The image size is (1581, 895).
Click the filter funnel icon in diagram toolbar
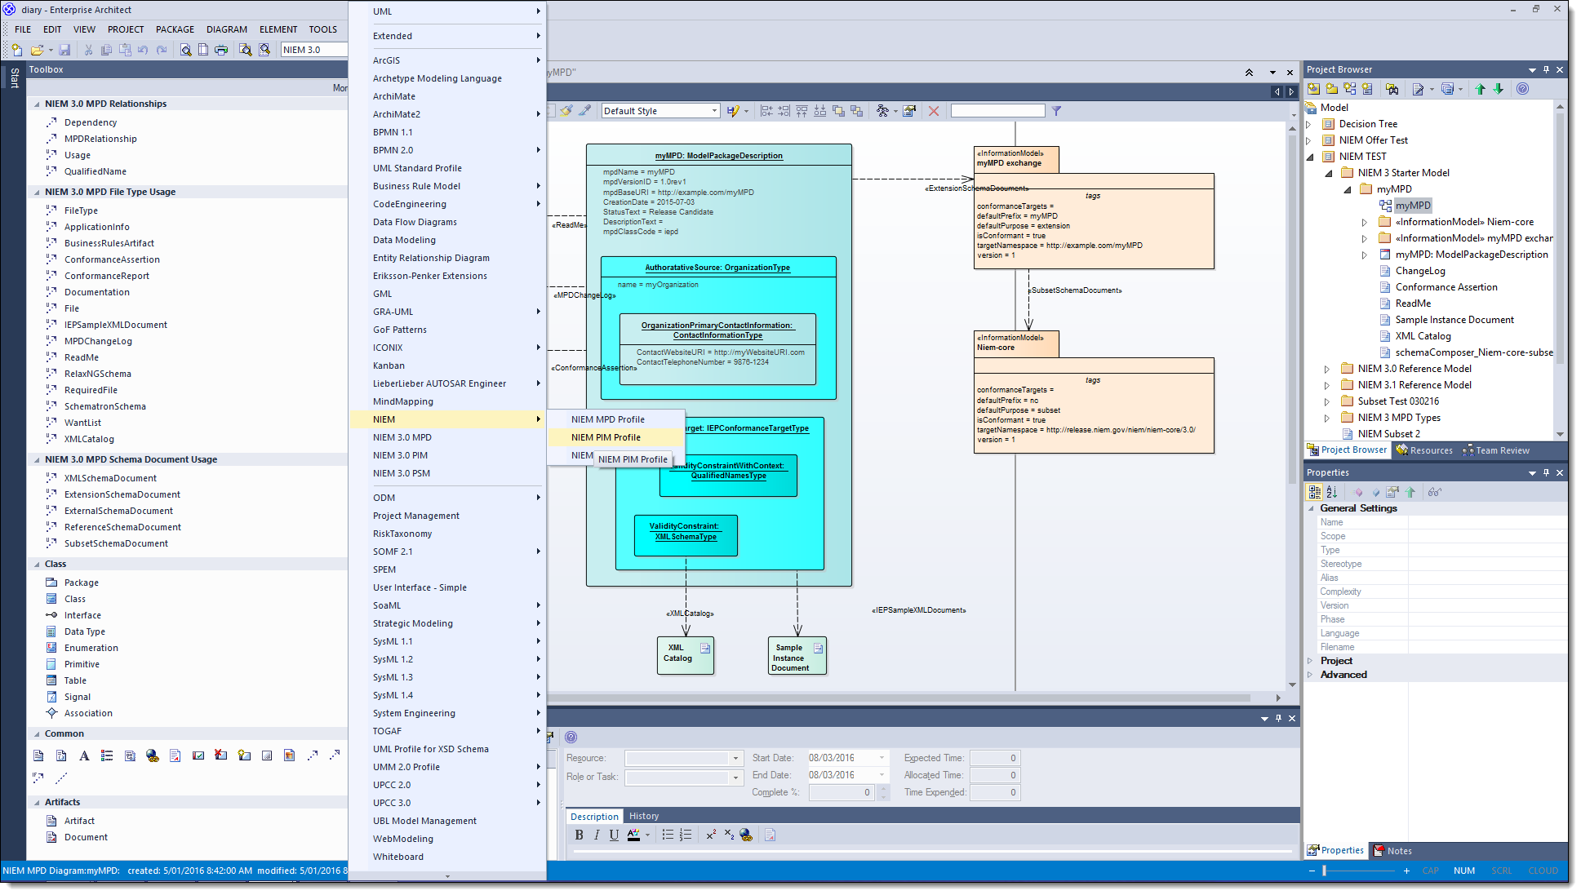coord(1056,111)
